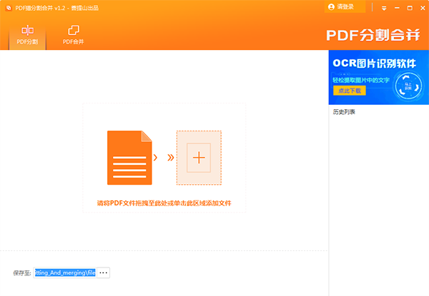Click the circular icon on OCR banner

[407, 81]
